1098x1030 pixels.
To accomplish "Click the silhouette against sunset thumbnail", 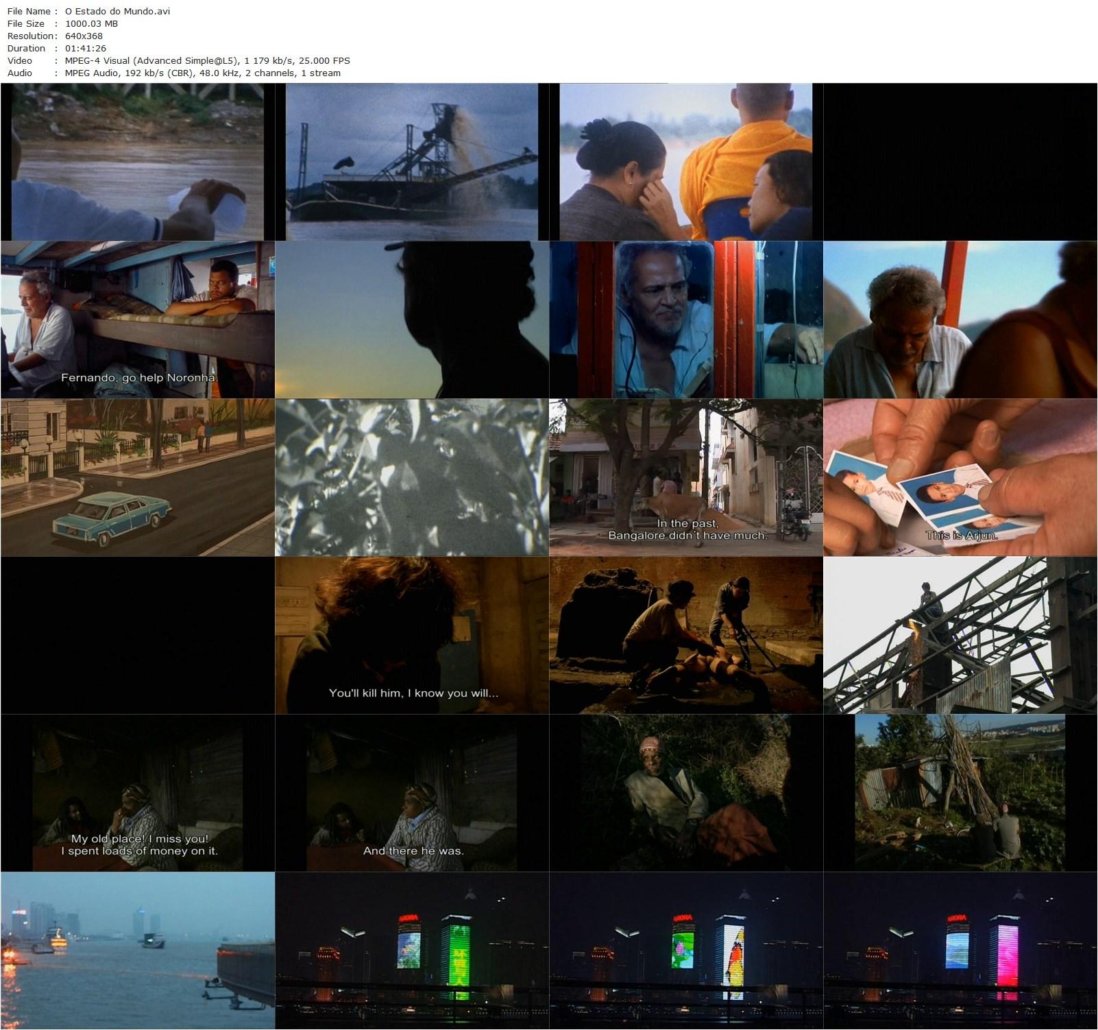I will [x=411, y=319].
